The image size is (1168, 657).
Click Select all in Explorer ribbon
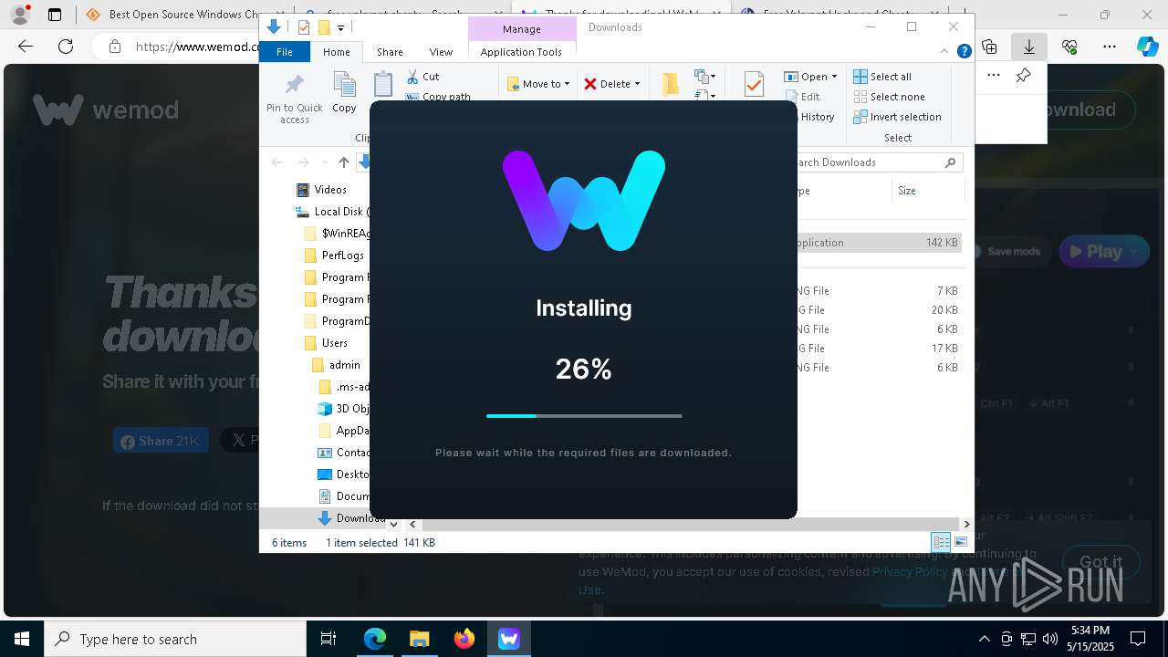pos(881,77)
